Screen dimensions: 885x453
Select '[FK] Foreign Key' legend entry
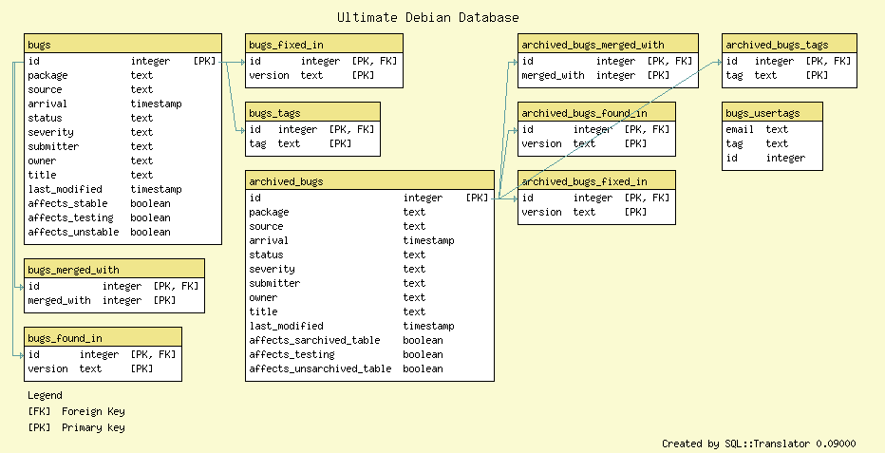pos(76,411)
